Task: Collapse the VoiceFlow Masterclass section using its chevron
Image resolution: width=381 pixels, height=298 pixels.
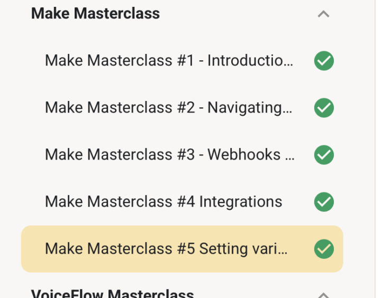Action: 323,294
